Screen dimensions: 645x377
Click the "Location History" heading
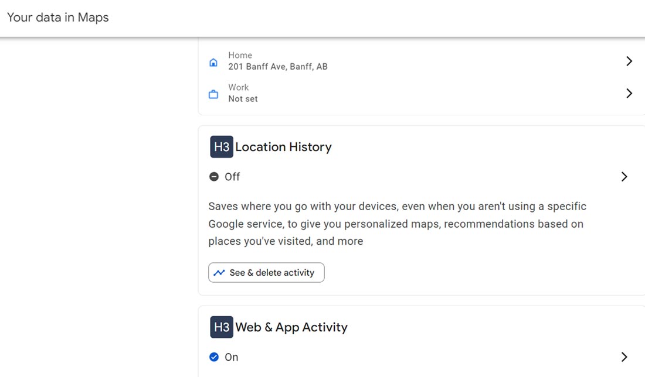pos(283,147)
